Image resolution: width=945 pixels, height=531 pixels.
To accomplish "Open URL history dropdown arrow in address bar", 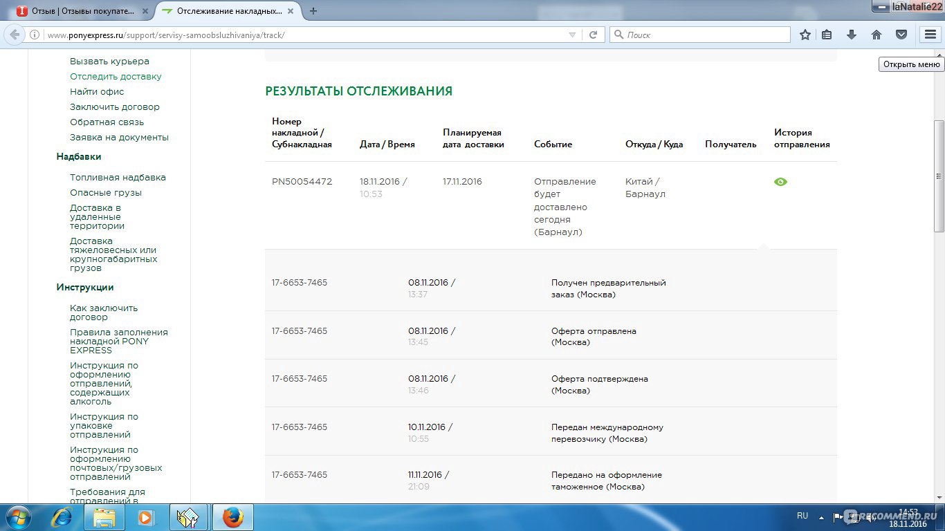I will 572,35.
